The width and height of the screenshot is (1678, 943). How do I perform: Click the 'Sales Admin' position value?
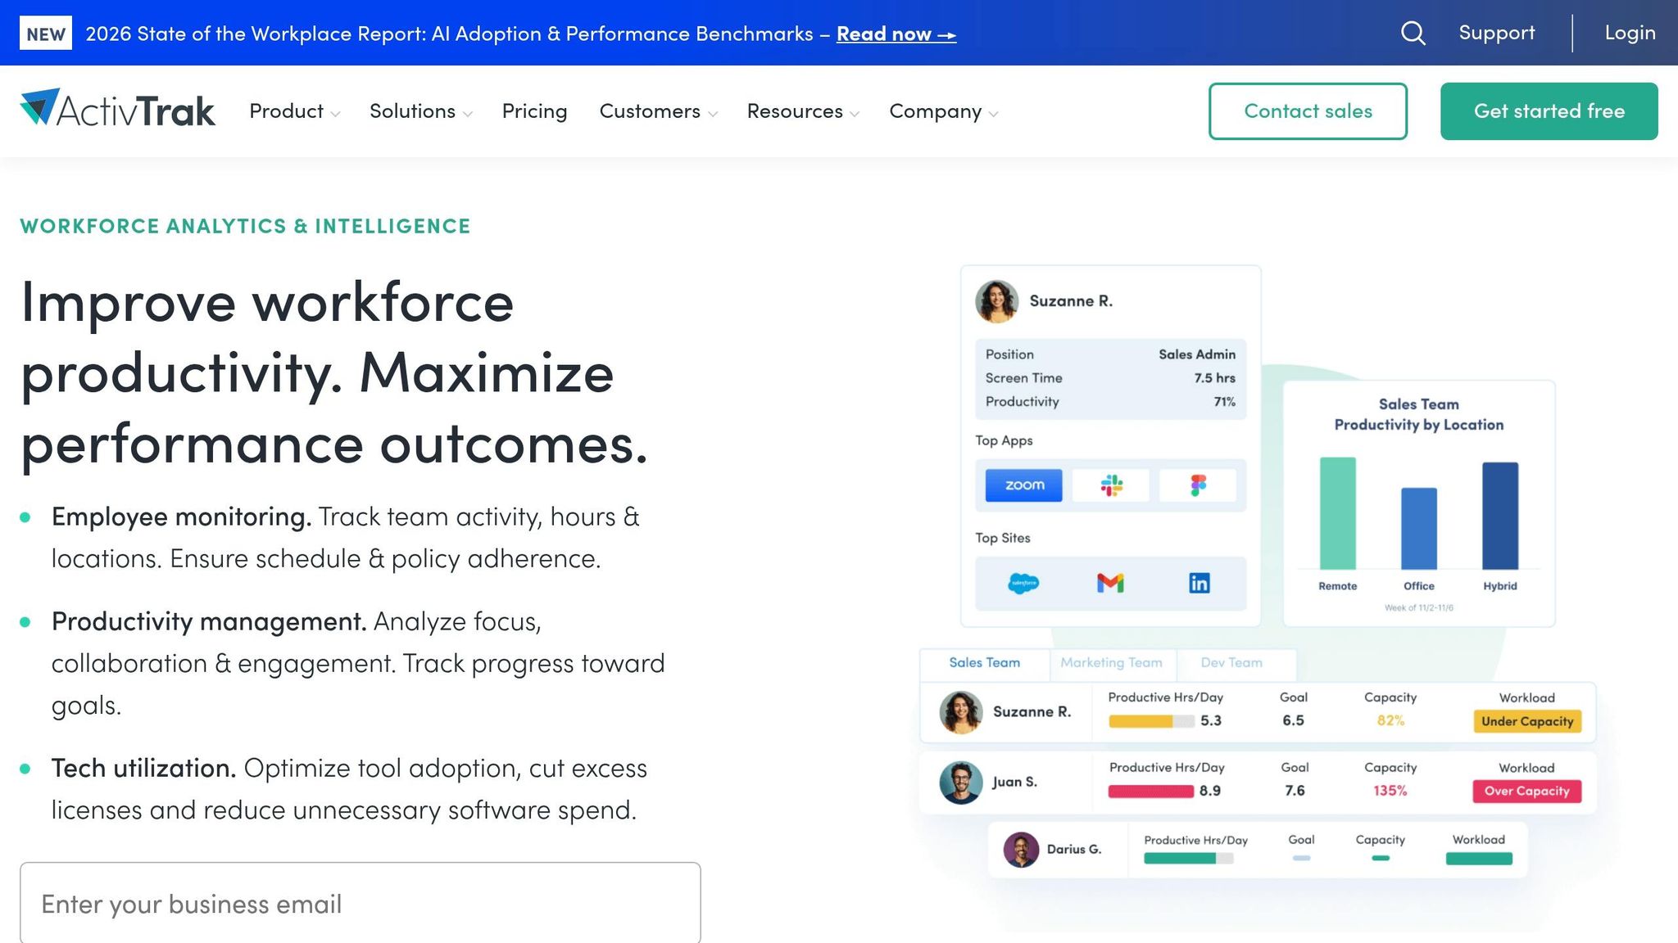pos(1196,354)
